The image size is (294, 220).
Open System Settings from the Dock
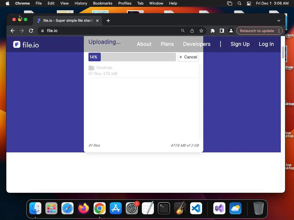click(x=131, y=208)
